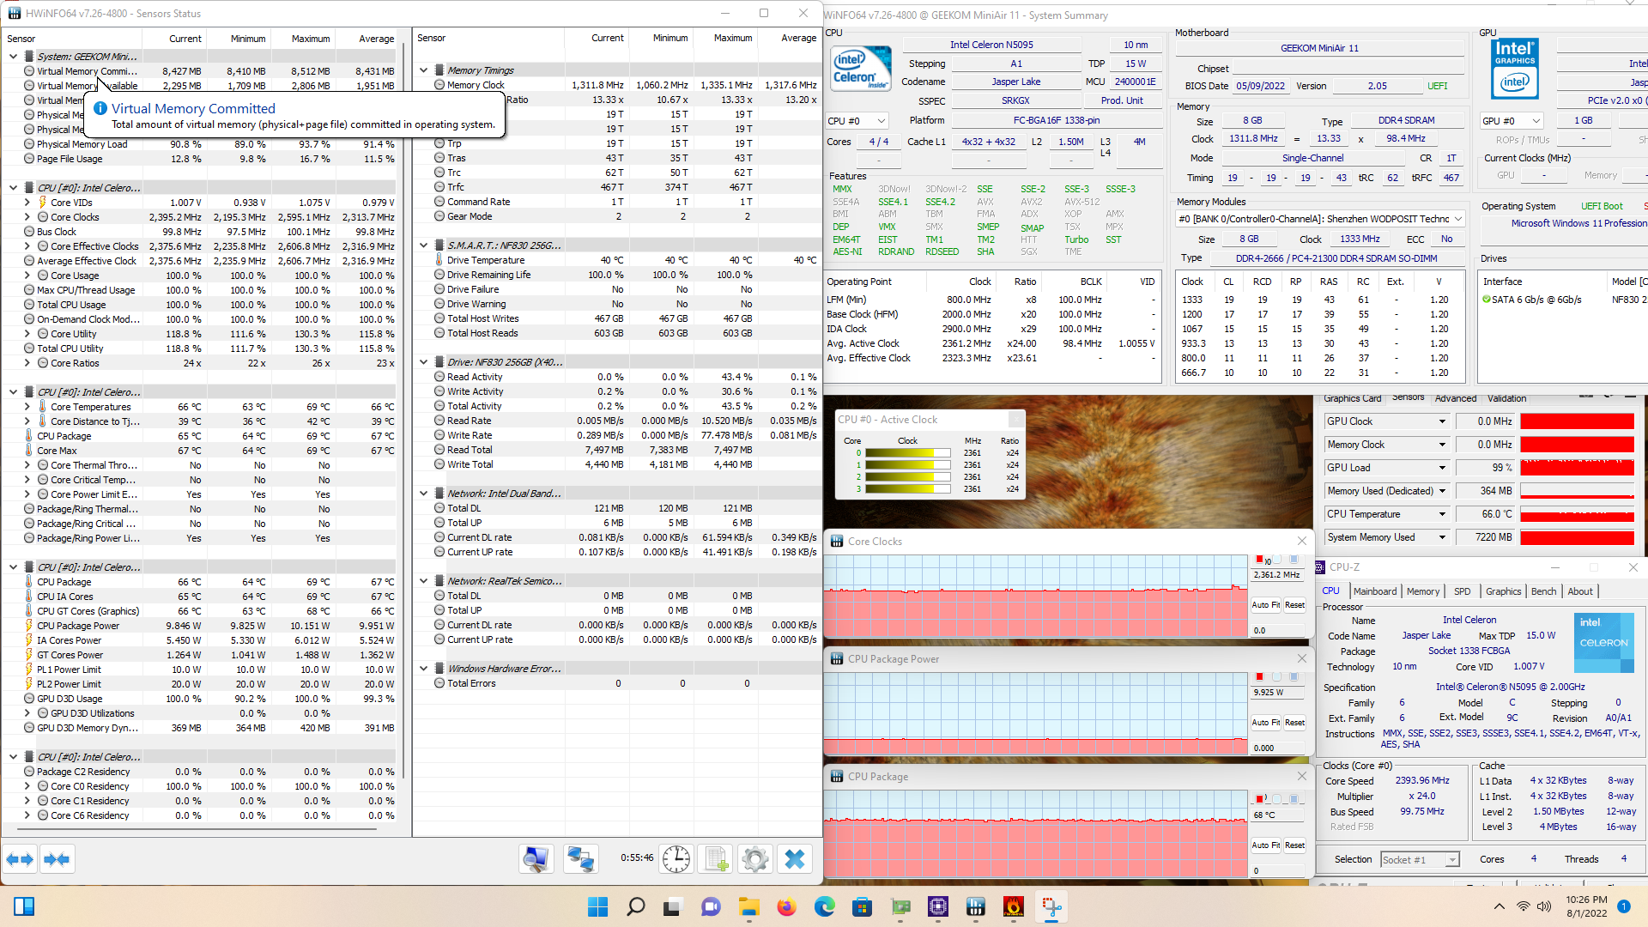Screen dimensions: 1648x927
Task: Open Advanced tab in GPU-Z
Action: pyautogui.click(x=1456, y=398)
